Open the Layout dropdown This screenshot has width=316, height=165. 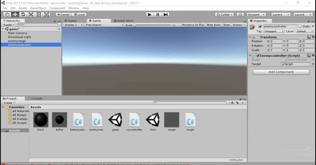[303, 15]
